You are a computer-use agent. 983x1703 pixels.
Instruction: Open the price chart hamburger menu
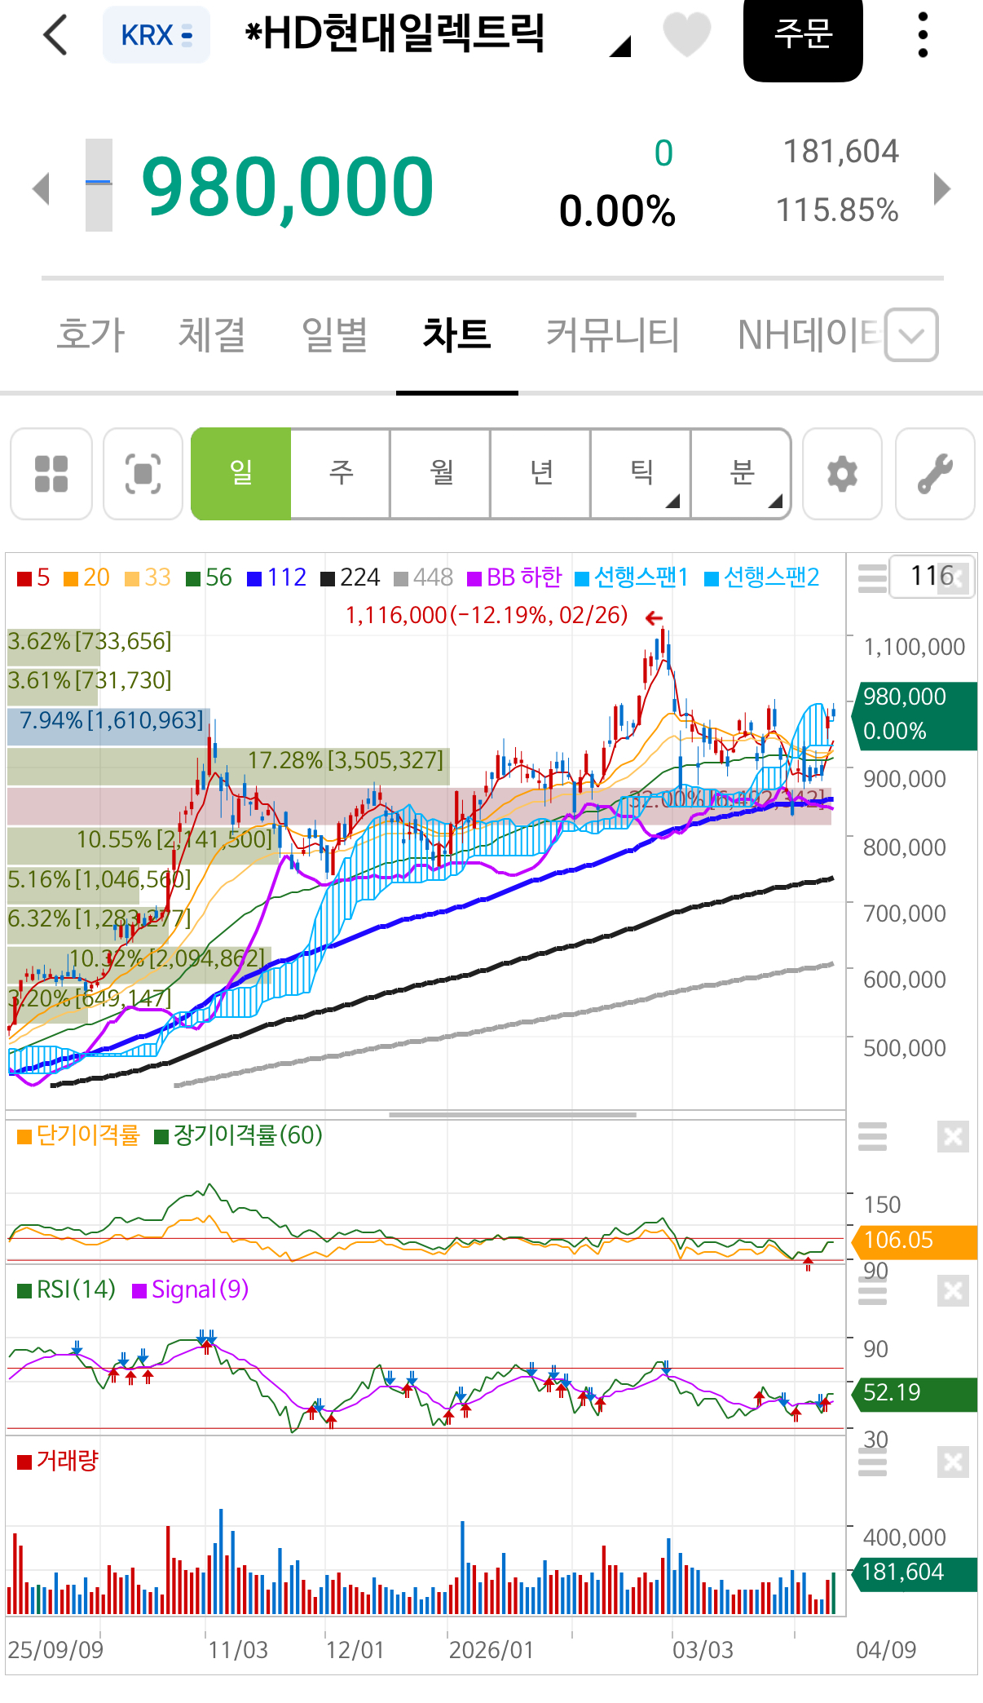(872, 577)
